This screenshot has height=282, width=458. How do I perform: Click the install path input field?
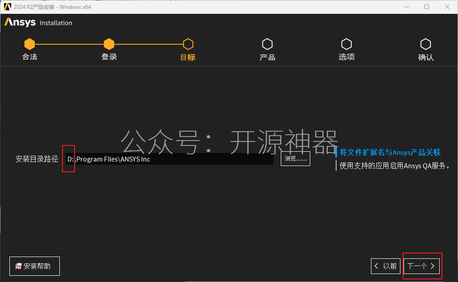tap(170, 159)
